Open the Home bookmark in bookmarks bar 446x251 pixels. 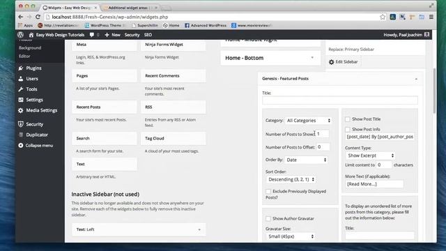[x=171, y=25]
